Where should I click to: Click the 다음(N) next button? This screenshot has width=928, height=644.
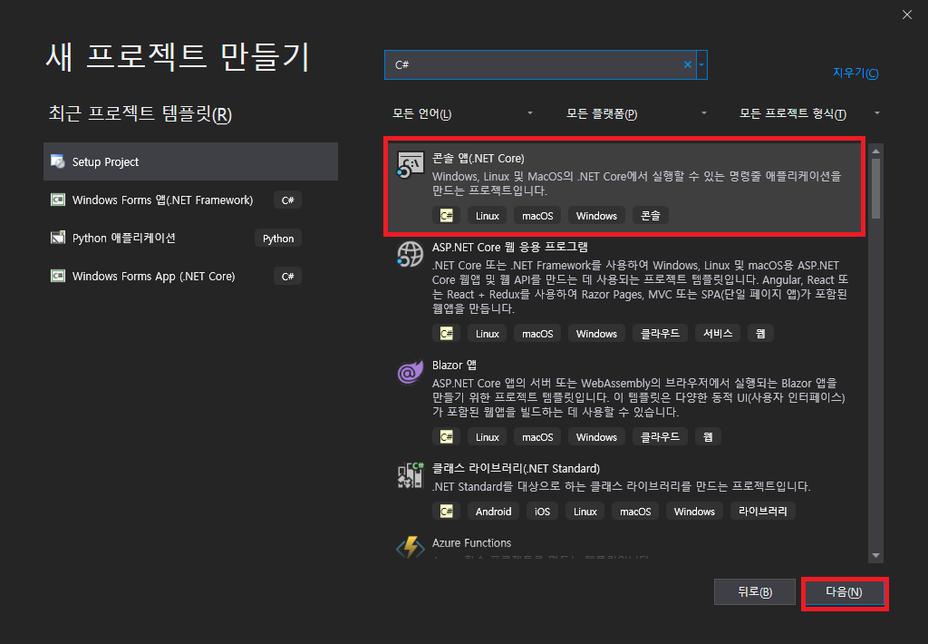[x=844, y=592]
